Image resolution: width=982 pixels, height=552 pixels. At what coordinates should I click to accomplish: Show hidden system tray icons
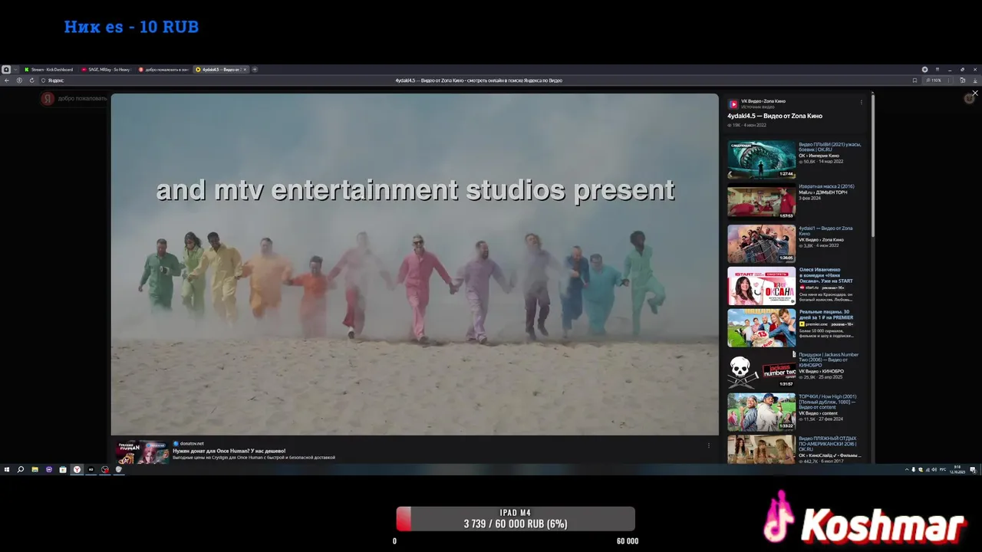[x=907, y=469]
